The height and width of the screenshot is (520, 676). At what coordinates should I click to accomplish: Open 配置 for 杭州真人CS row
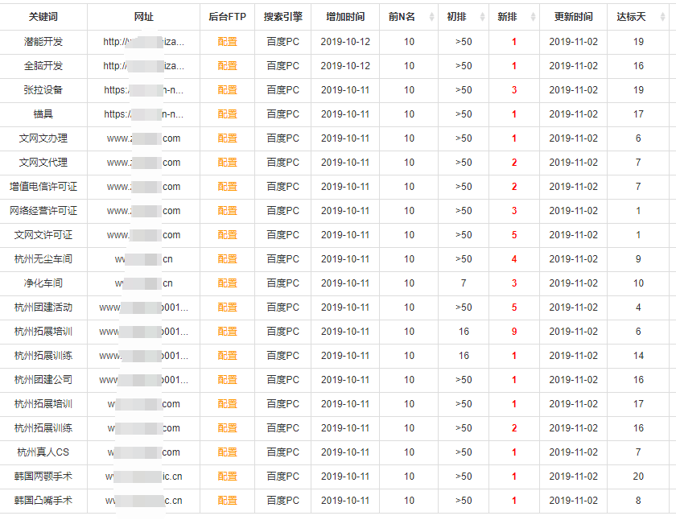click(227, 452)
